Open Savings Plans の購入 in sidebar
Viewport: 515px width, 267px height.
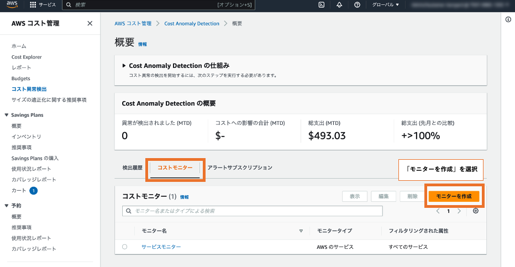point(35,158)
